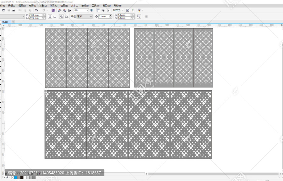
Task: Toggle the Show Guidelines button
Action: pyautogui.click(x=108, y=10)
